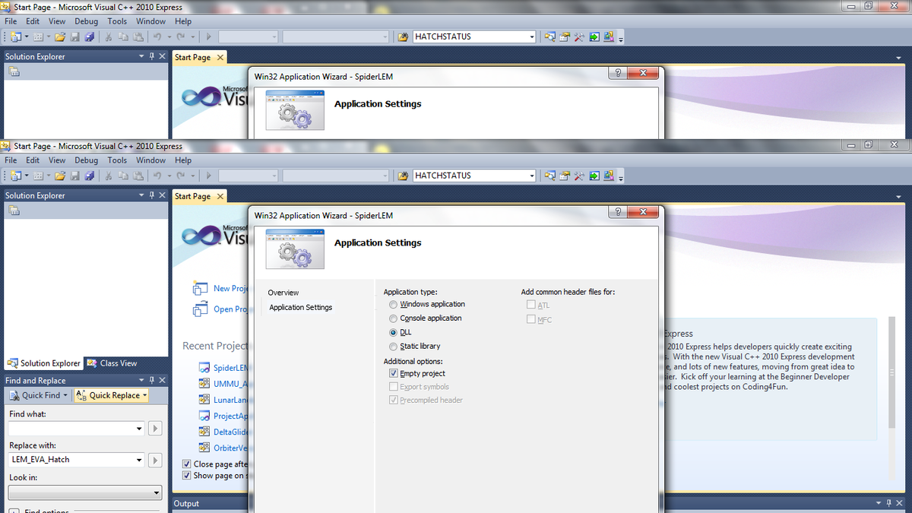This screenshot has height=513, width=912.
Task: Click Save All icon in lower window toolbar
Action: [x=90, y=176]
